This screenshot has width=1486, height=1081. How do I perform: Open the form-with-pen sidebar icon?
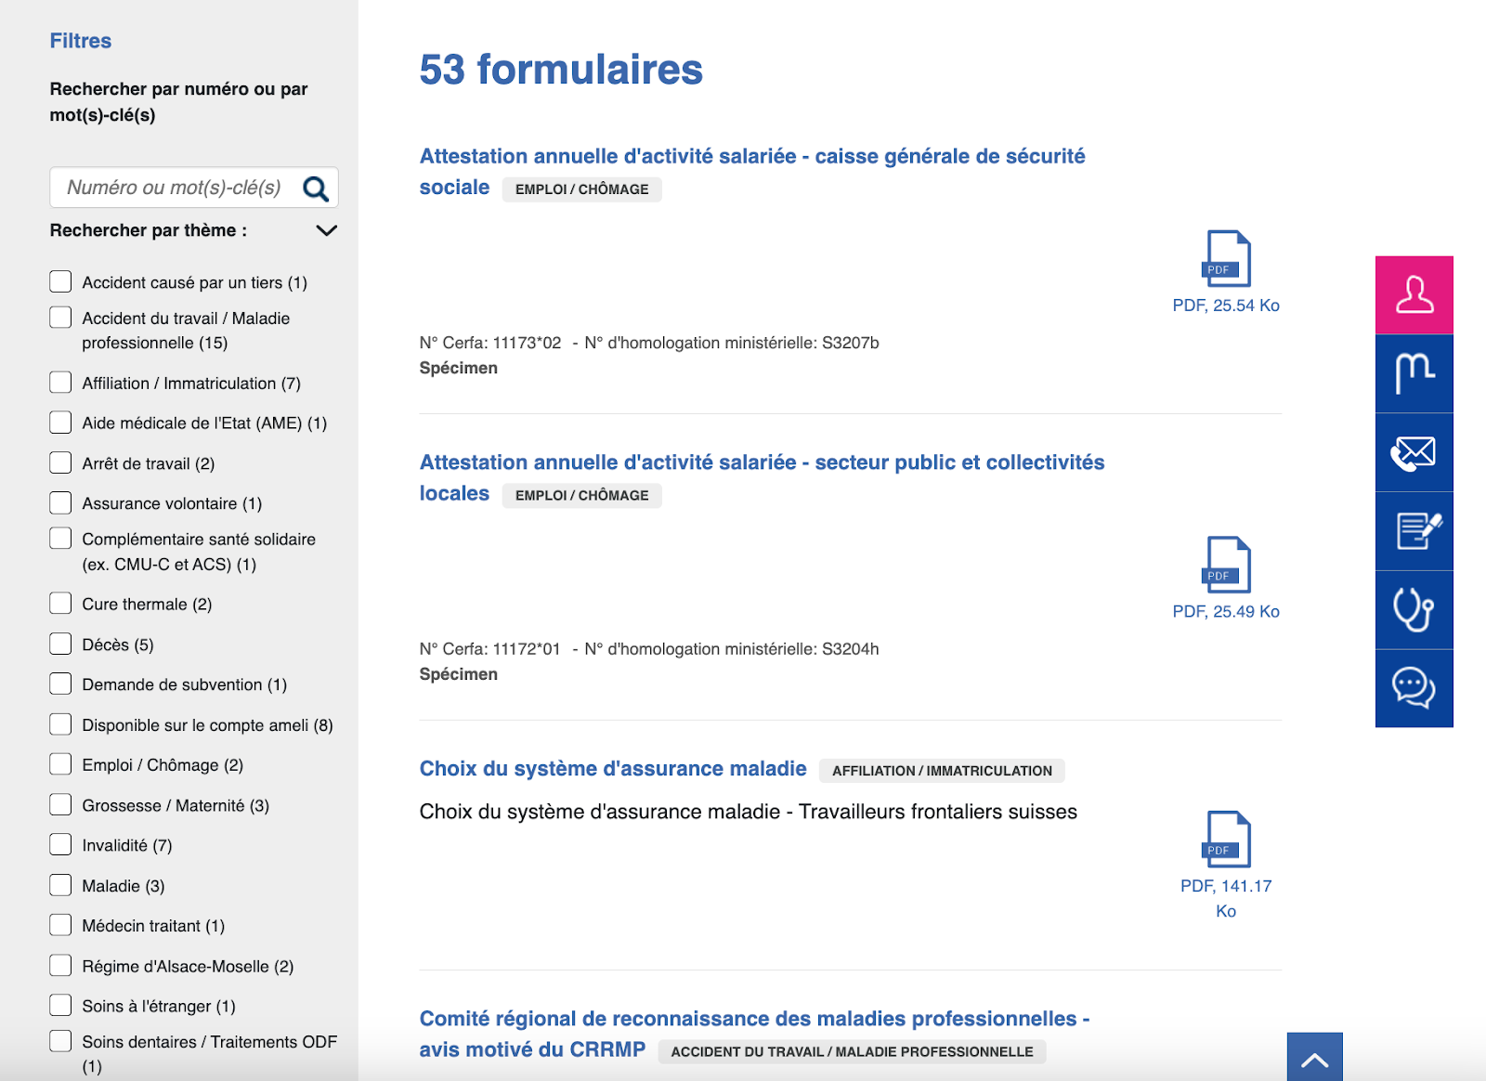(1414, 531)
